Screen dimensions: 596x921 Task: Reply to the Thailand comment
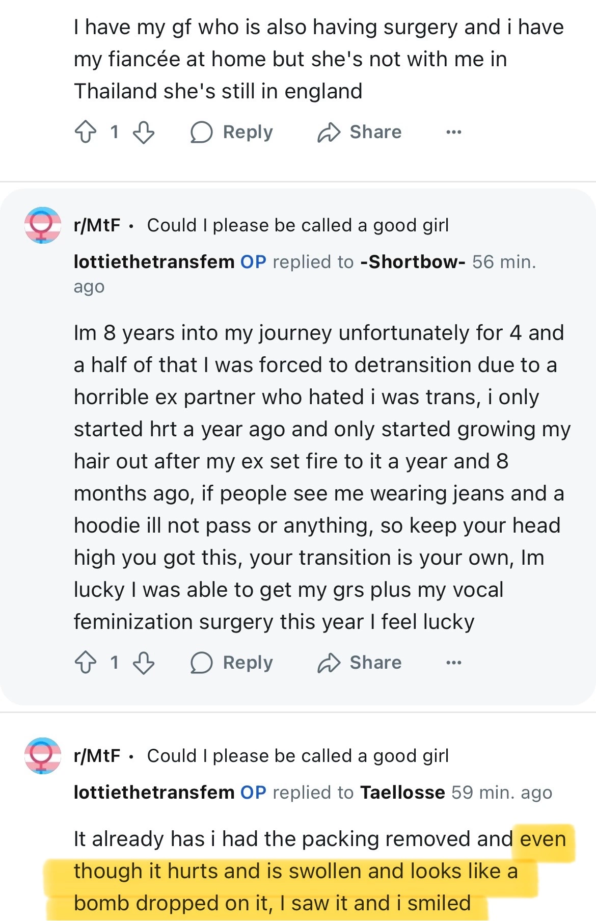[232, 132]
